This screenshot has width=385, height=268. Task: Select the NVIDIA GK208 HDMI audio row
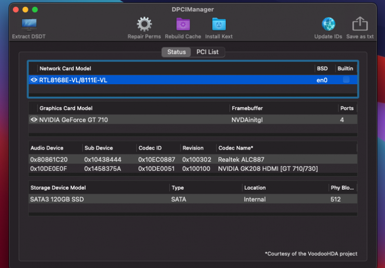(192, 168)
